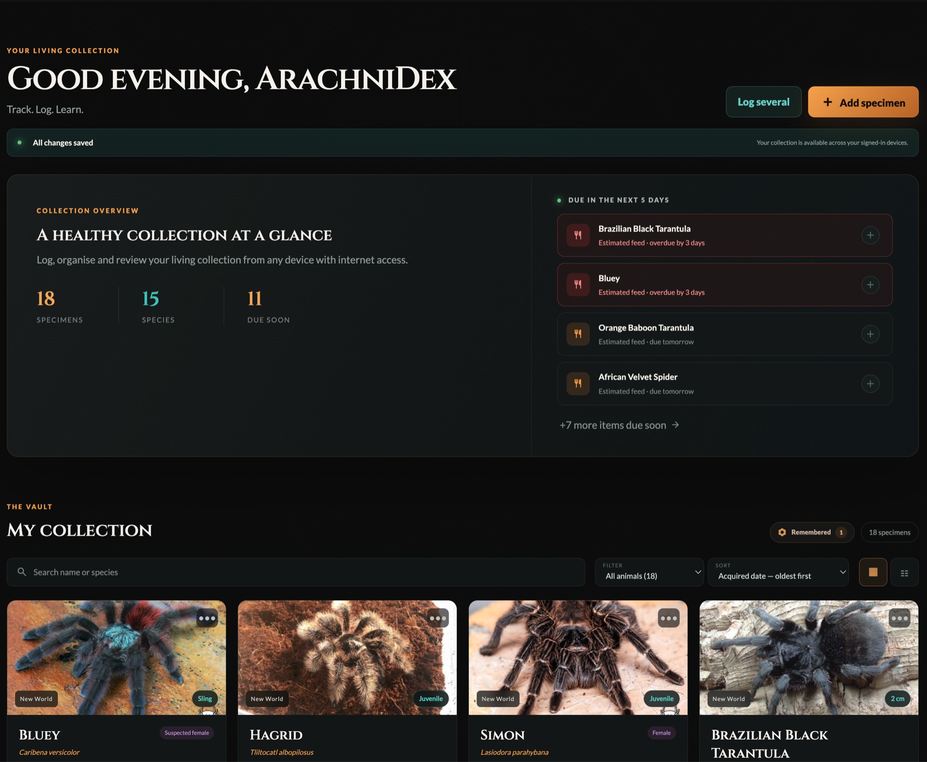Open Simon's spider photo thumbnail

(x=578, y=658)
